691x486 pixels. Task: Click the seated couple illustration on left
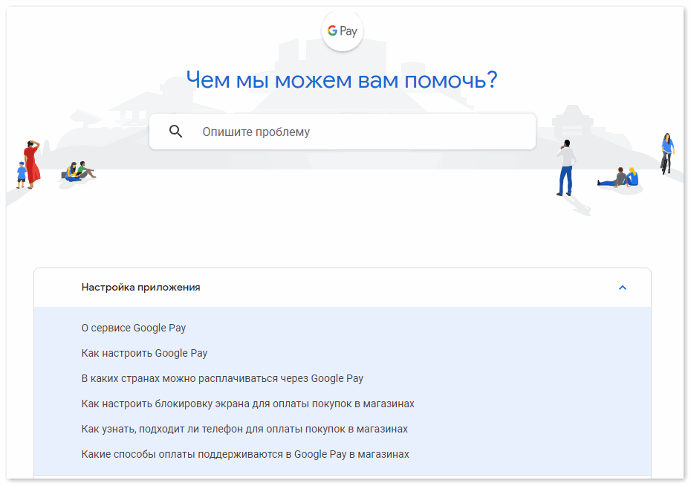78,172
